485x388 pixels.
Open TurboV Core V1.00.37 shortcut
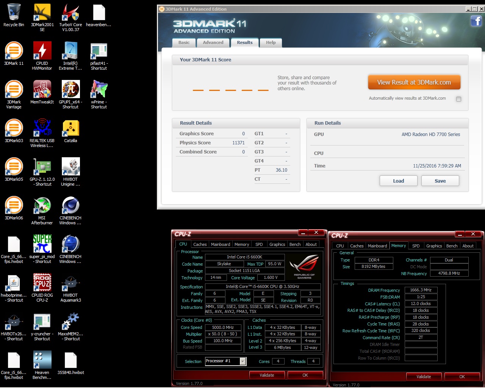point(70,12)
